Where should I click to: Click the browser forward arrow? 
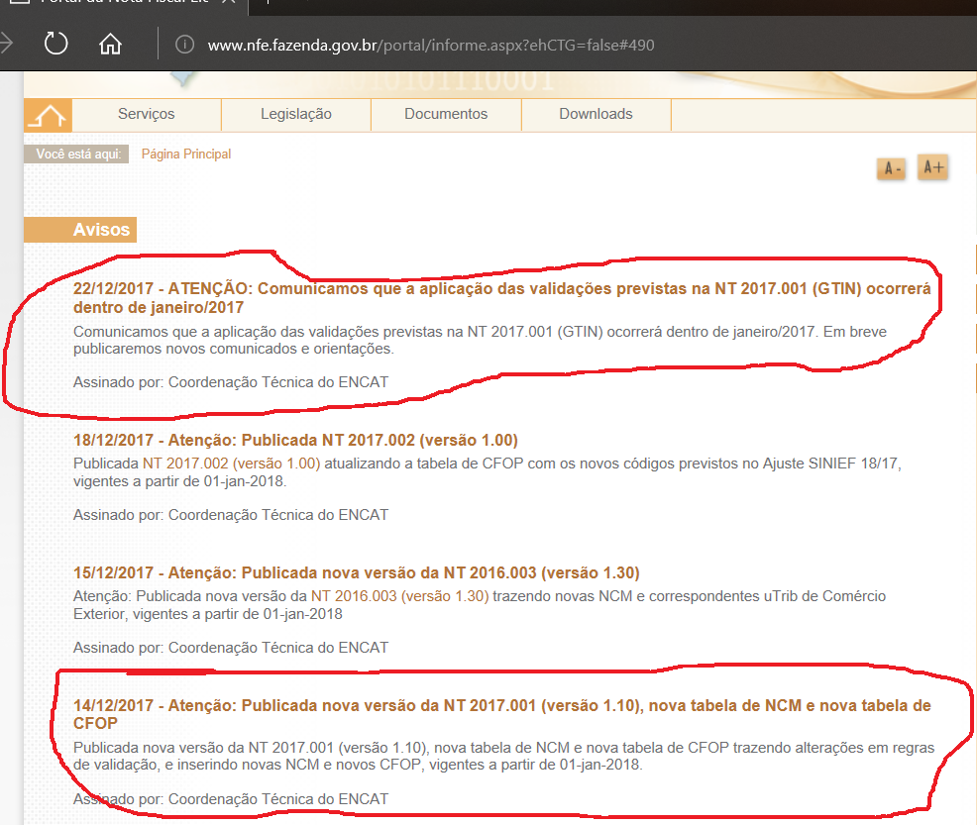click(6, 44)
